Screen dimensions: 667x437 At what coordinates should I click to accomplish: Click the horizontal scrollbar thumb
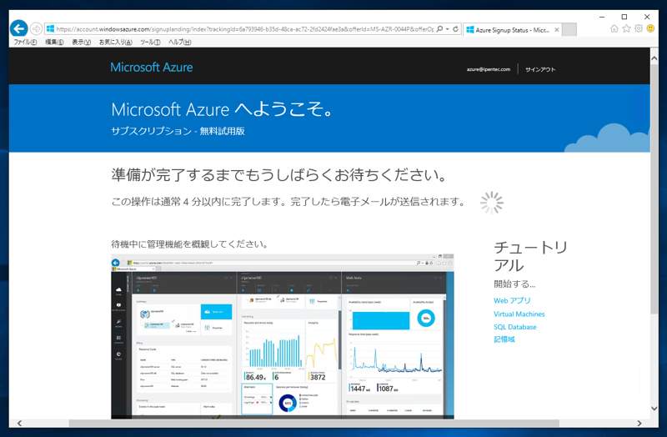coord(314,423)
